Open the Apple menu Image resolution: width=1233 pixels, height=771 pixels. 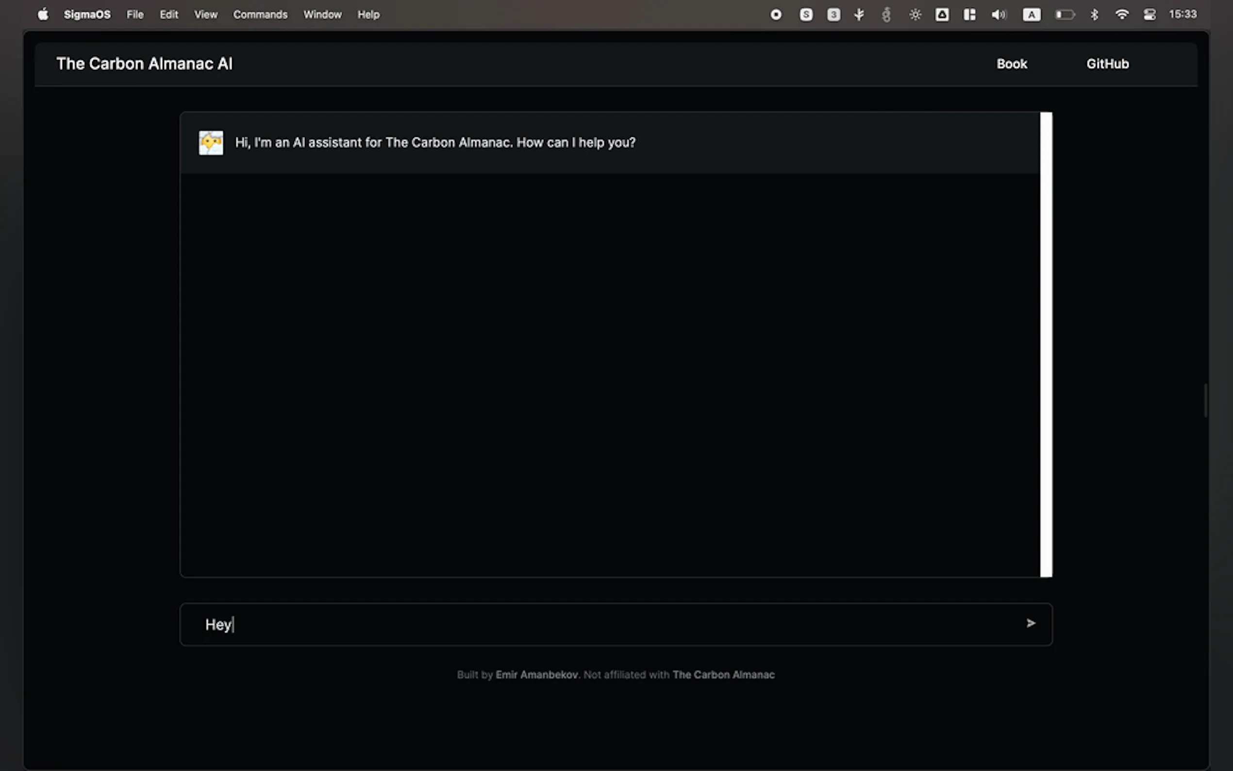pos(43,14)
